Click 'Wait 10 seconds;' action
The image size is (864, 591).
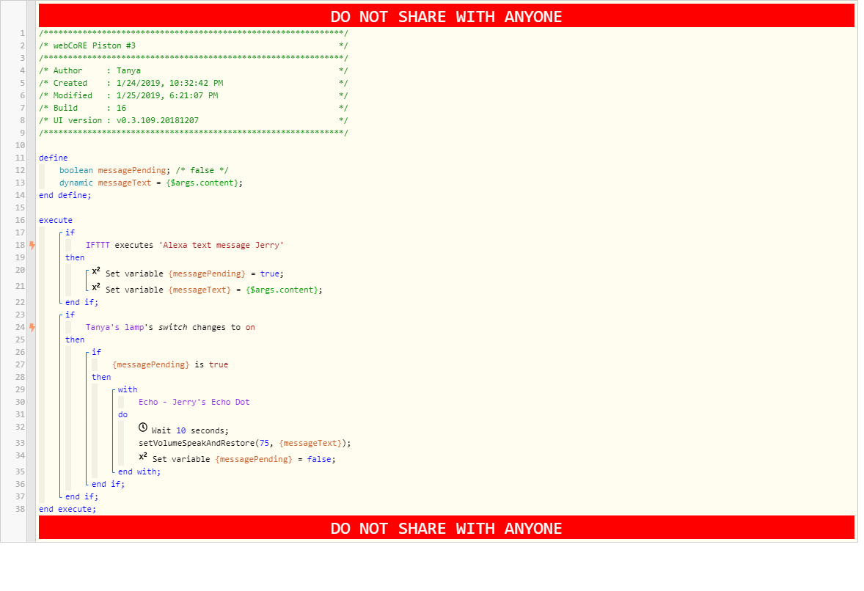tap(190, 430)
